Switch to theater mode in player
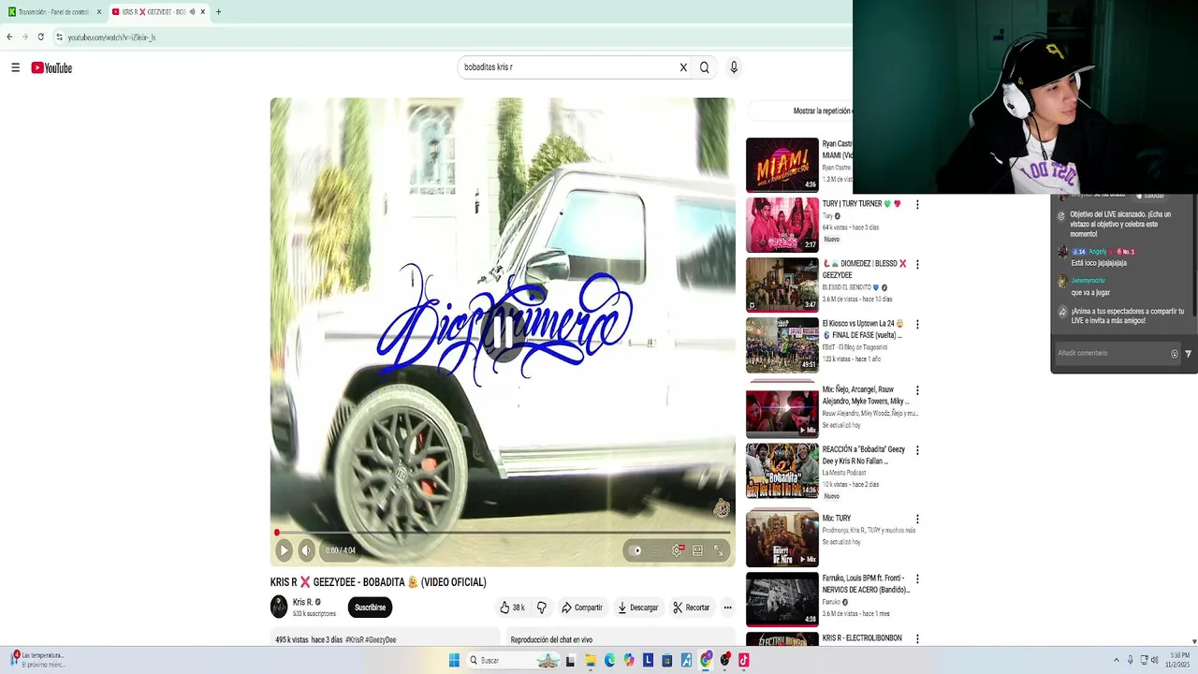Viewport: 1198px width, 674px height. [697, 550]
